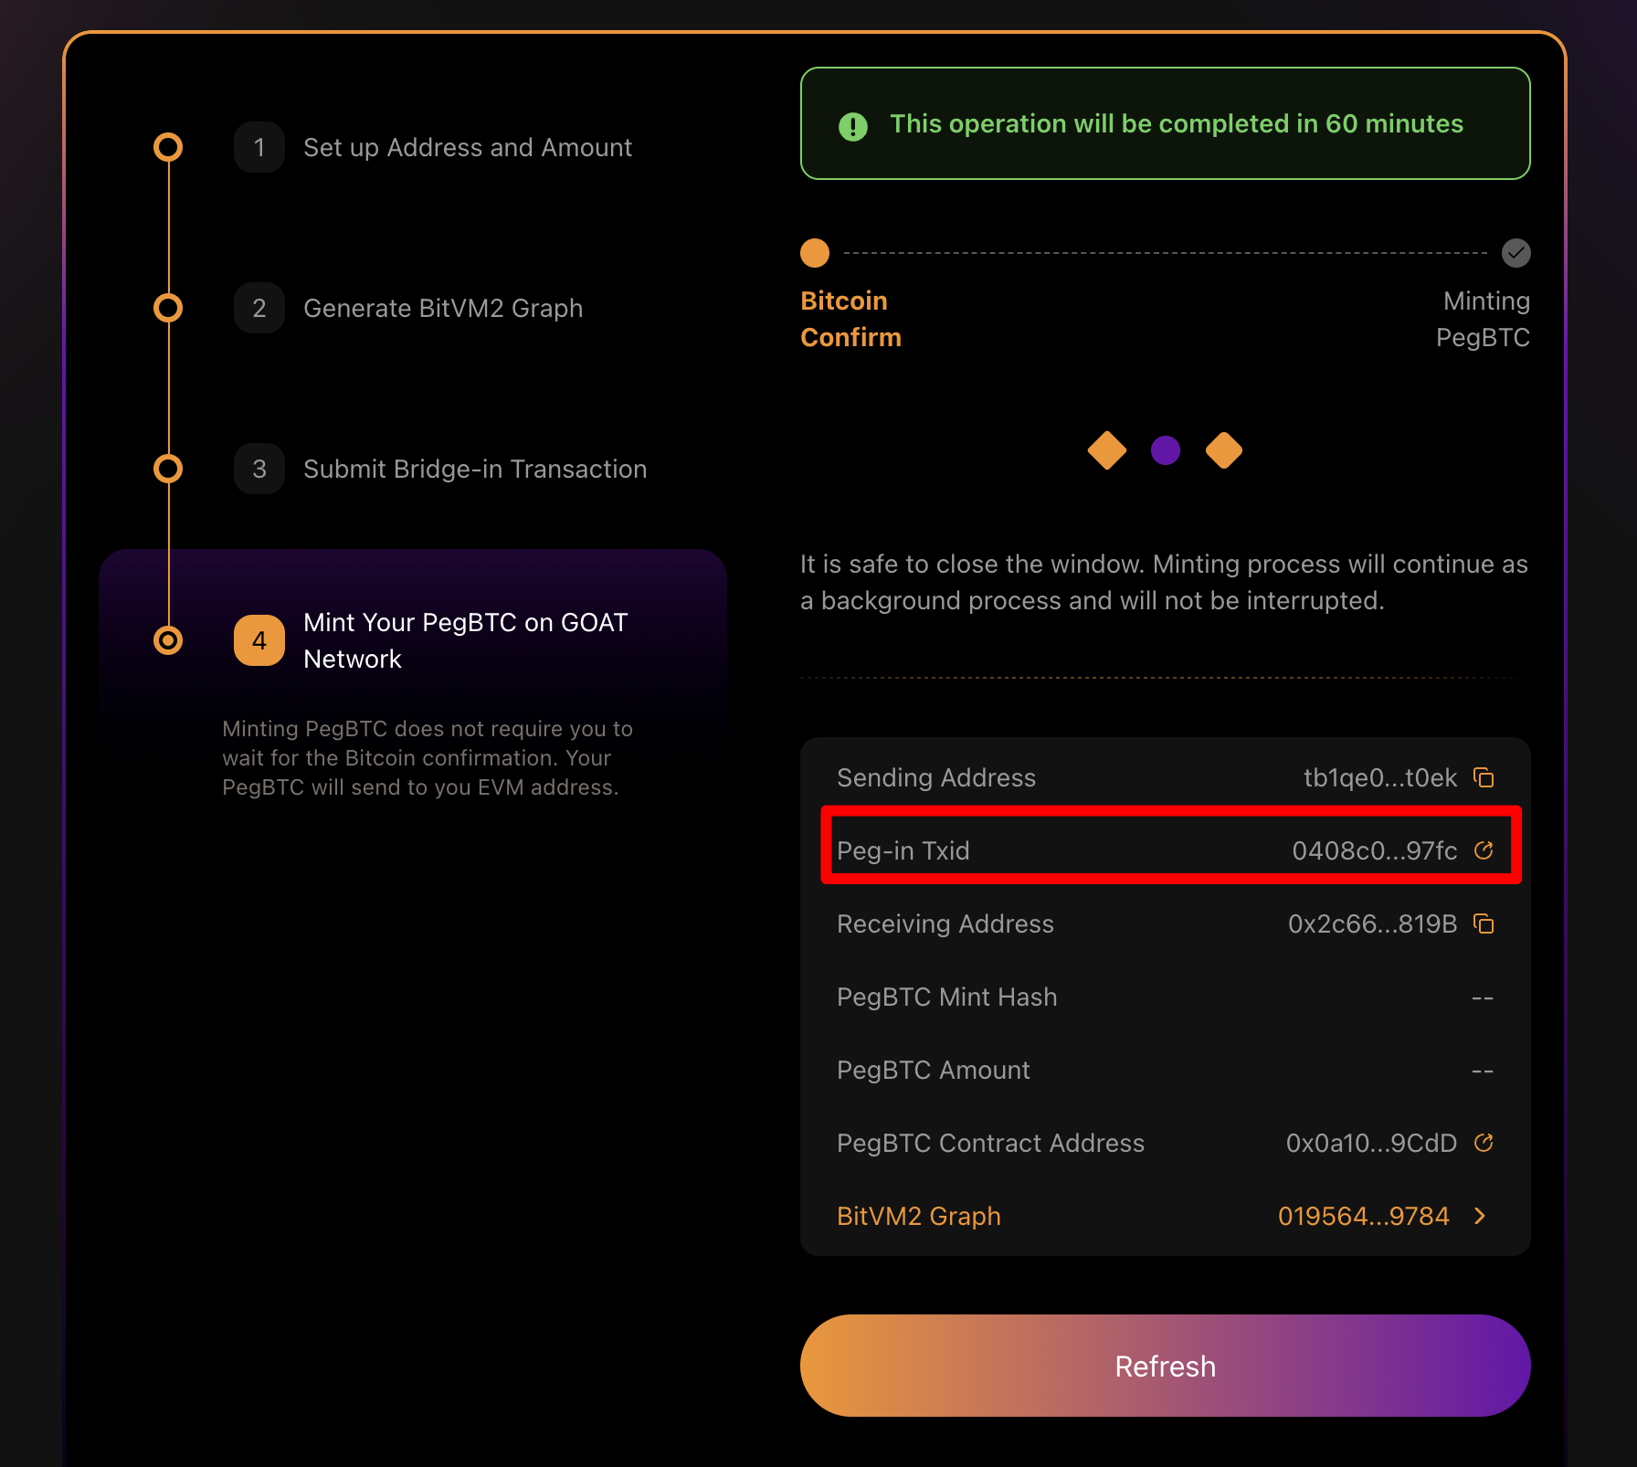The width and height of the screenshot is (1637, 1467).
Task: Select step 2 timeline circle marker
Action: click(x=168, y=308)
